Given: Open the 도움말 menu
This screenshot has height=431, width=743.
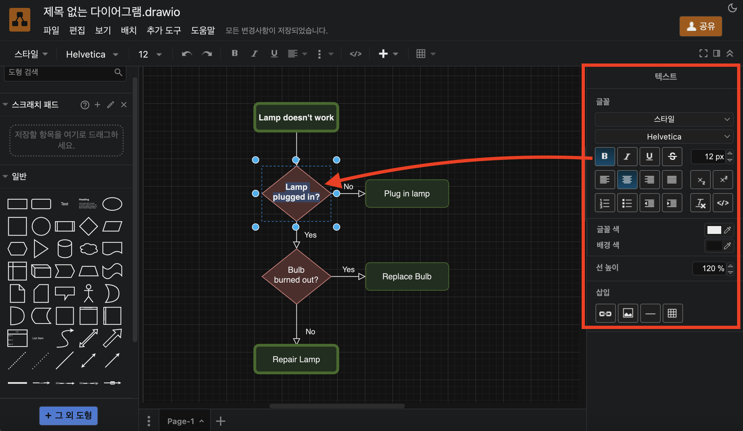Looking at the screenshot, I should coord(203,30).
